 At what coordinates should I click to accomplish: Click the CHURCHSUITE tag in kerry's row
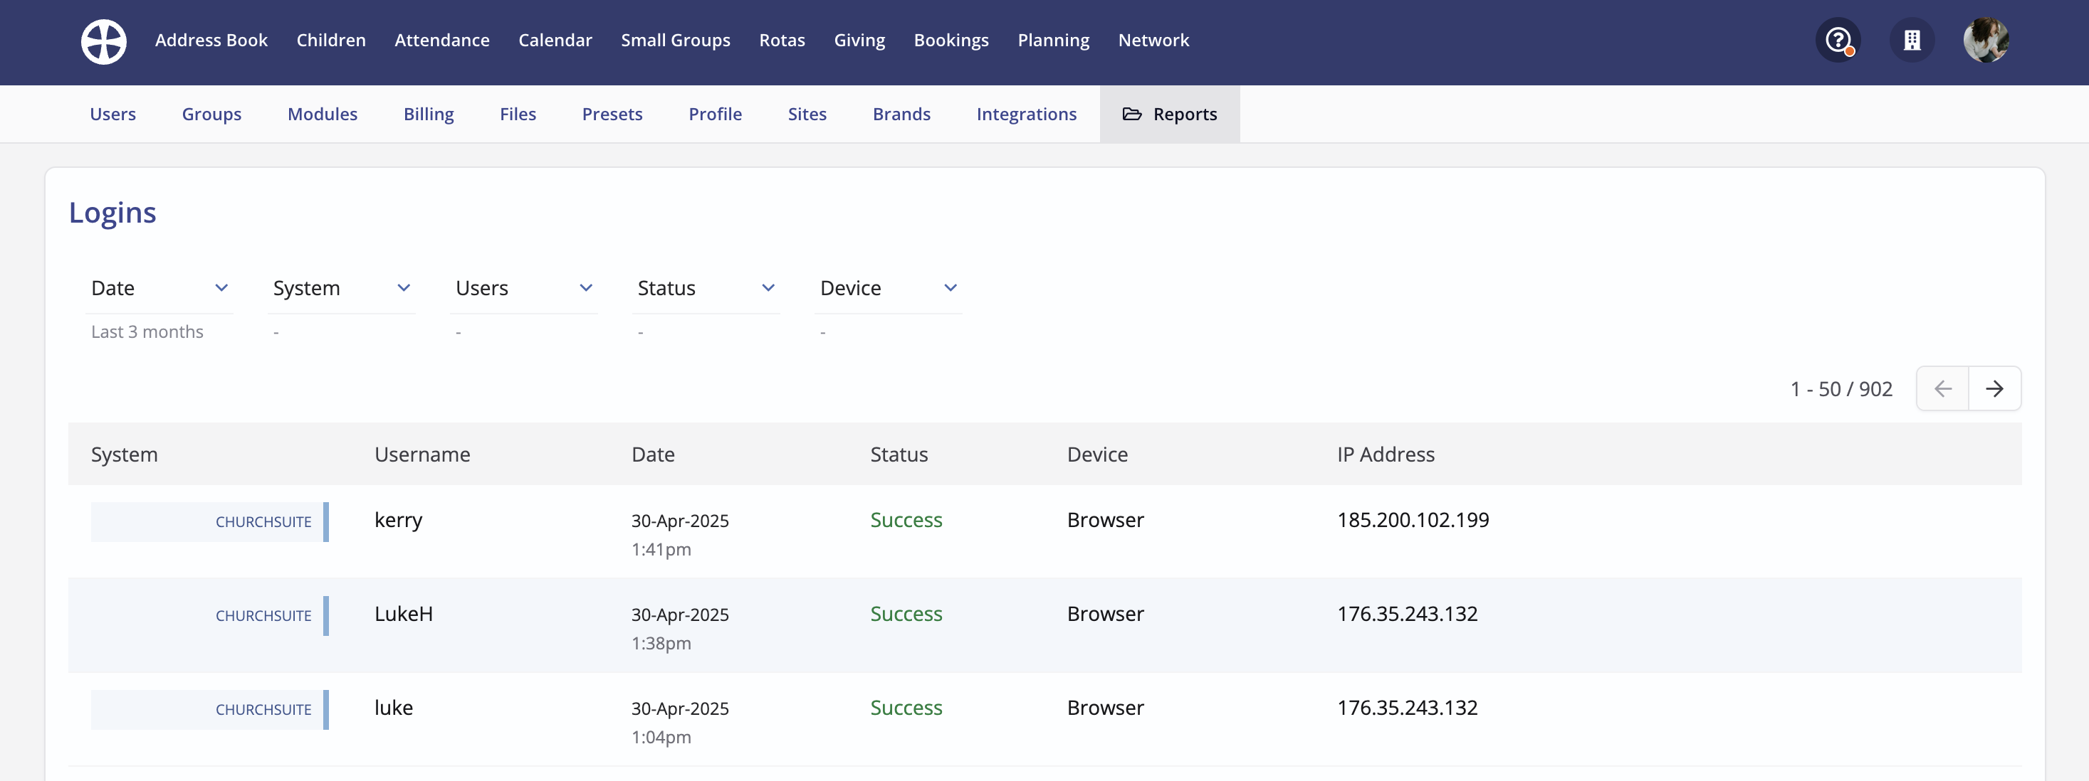click(x=263, y=522)
